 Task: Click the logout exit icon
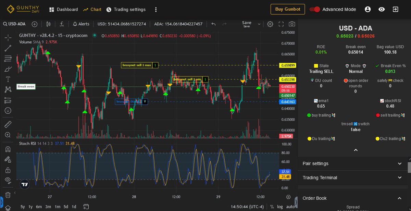tap(395, 9)
